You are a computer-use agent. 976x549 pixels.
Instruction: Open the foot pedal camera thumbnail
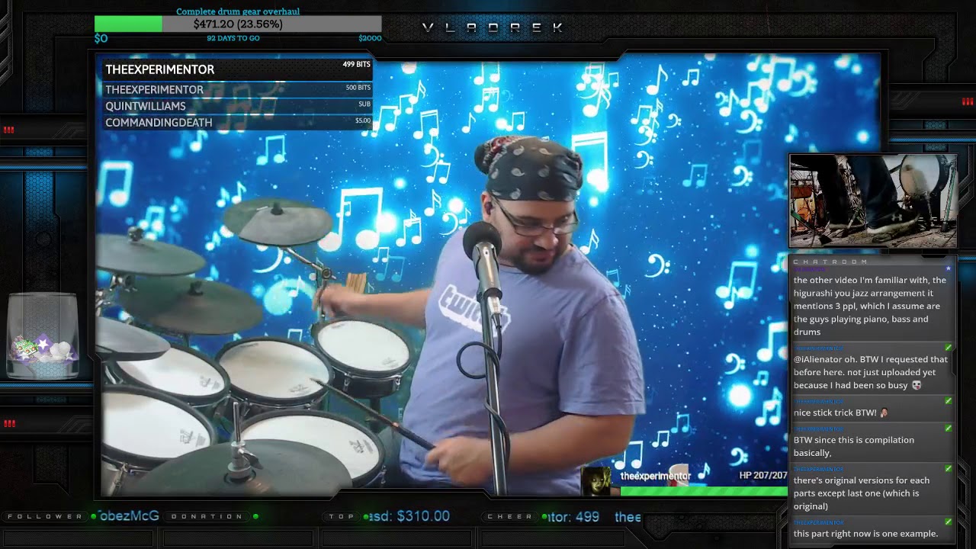click(873, 201)
